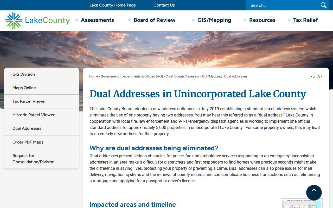Open the Resources menu
333x208 pixels.
pos(262,20)
